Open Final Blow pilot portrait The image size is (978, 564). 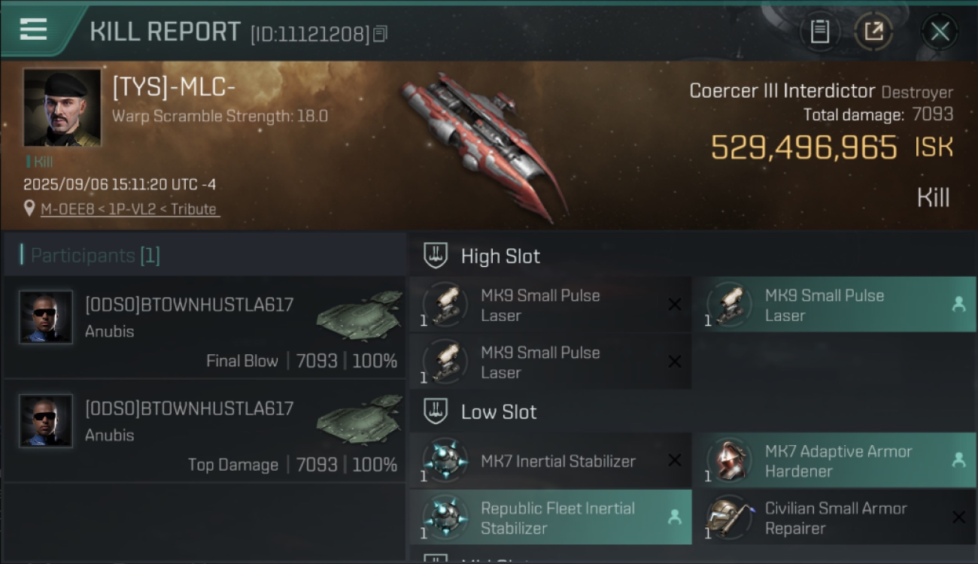tap(46, 317)
